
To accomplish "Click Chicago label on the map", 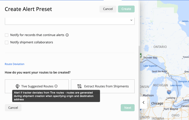I will pyautogui.click(x=157, y=103).
